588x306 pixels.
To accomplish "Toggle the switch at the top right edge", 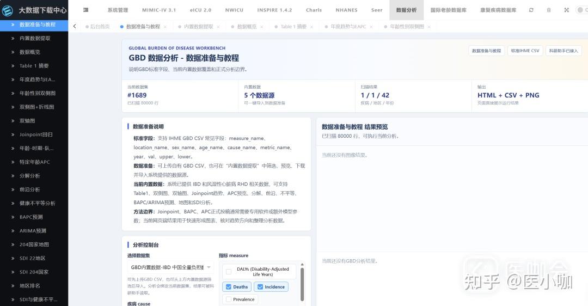I will click(x=582, y=10).
